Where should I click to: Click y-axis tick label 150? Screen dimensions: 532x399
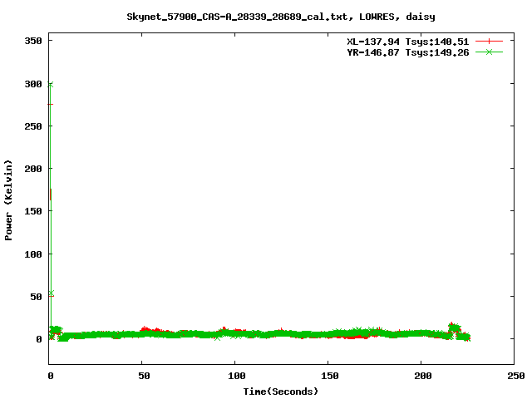tap(33, 211)
